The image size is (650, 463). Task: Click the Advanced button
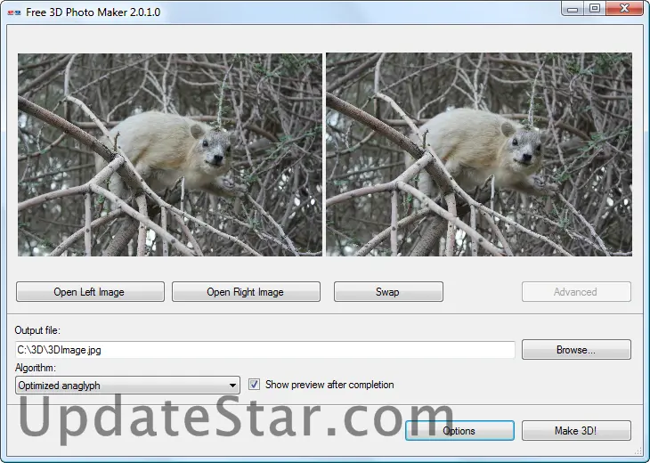pos(576,292)
